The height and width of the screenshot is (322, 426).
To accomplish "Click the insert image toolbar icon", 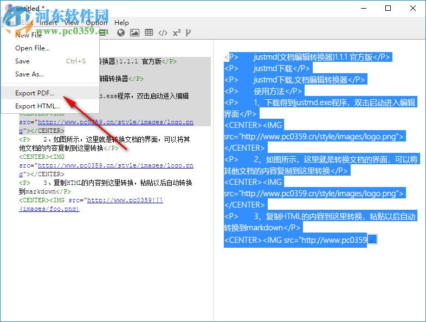I will click(x=134, y=33).
